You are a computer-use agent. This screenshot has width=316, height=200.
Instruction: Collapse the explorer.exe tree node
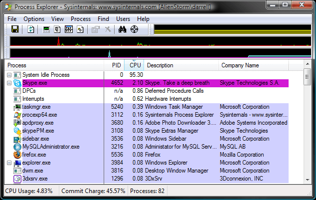tap(9, 163)
